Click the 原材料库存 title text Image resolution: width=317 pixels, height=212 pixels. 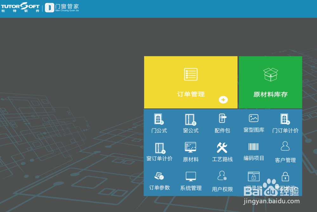(x=270, y=94)
